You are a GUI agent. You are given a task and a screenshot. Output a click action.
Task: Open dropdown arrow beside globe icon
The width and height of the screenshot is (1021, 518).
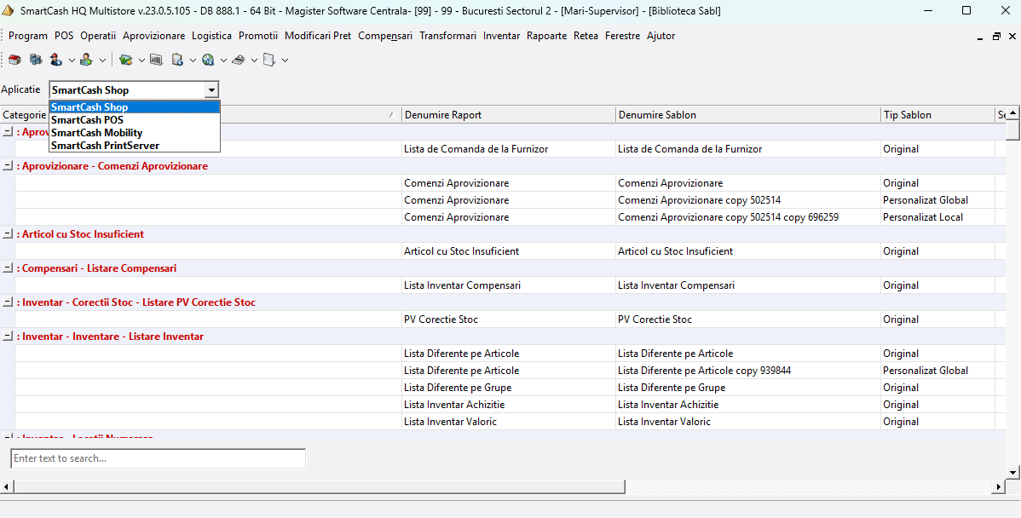pyautogui.click(x=223, y=60)
